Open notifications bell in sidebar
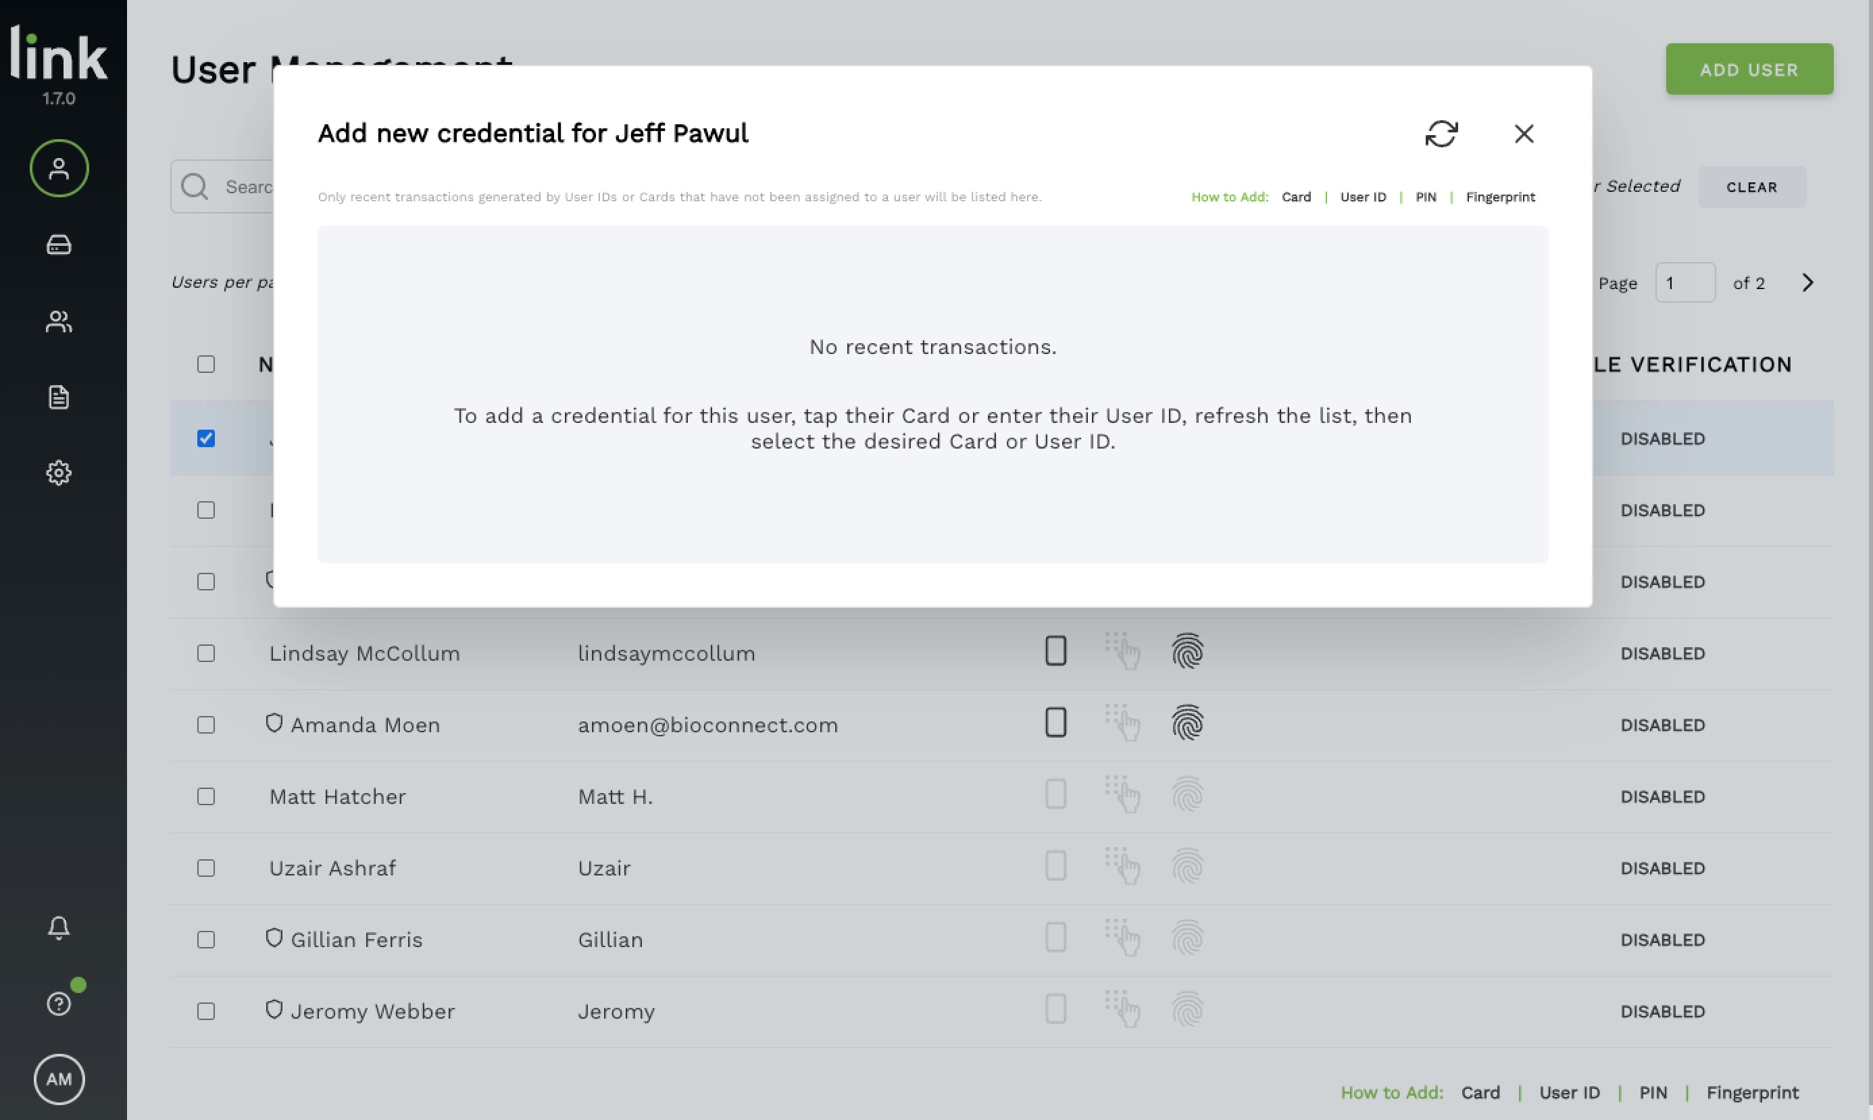 coord(59,927)
